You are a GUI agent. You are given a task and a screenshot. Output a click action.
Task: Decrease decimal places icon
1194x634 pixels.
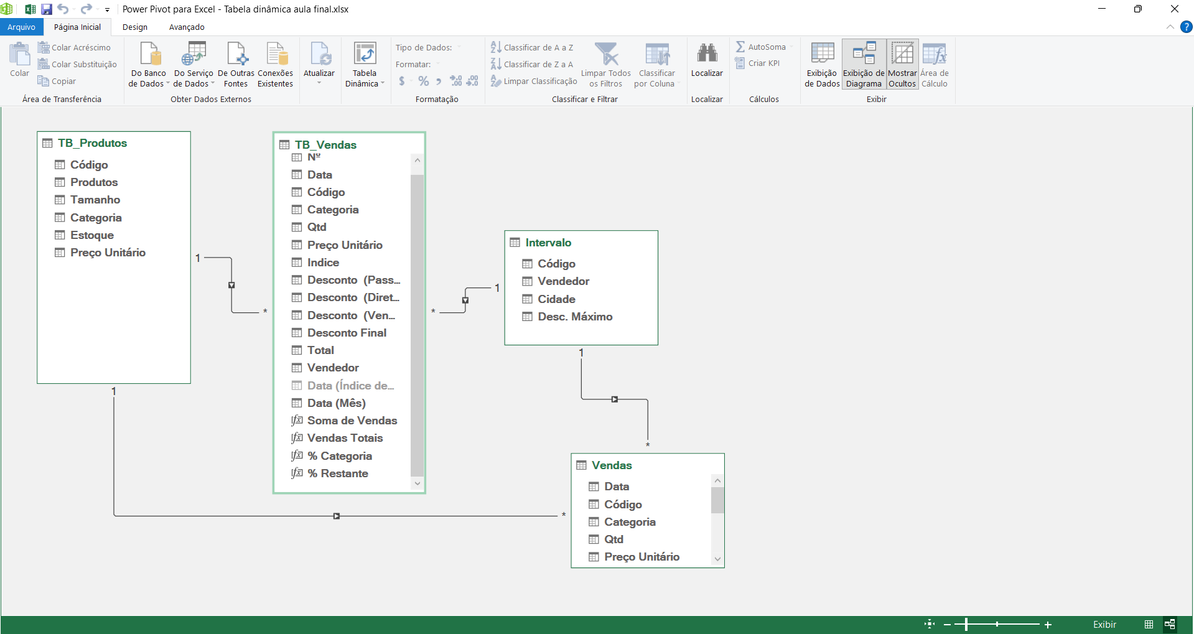(x=472, y=81)
